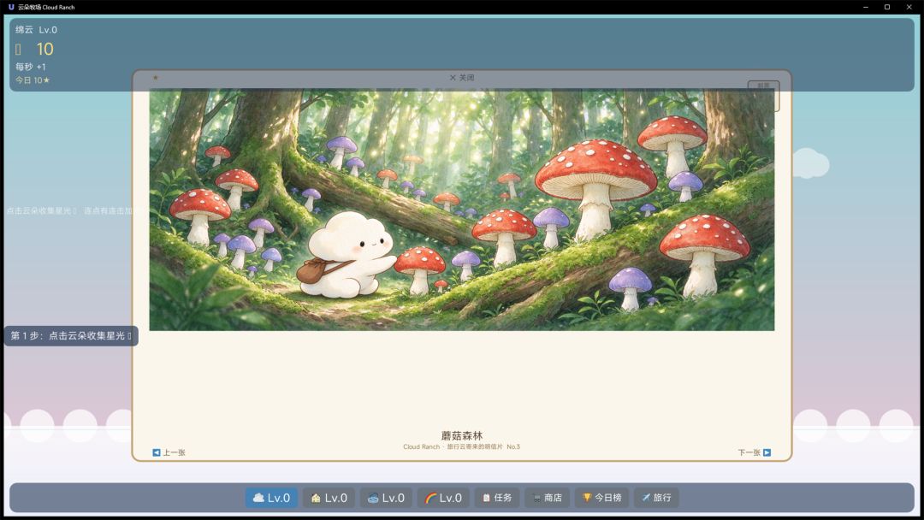
Task: Open the 旅行 travel panel
Action: pyautogui.click(x=656, y=498)
